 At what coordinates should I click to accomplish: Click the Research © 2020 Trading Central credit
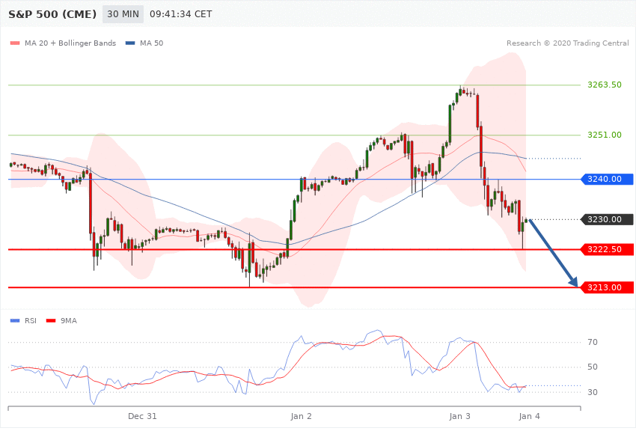click(x=567, y=43)
